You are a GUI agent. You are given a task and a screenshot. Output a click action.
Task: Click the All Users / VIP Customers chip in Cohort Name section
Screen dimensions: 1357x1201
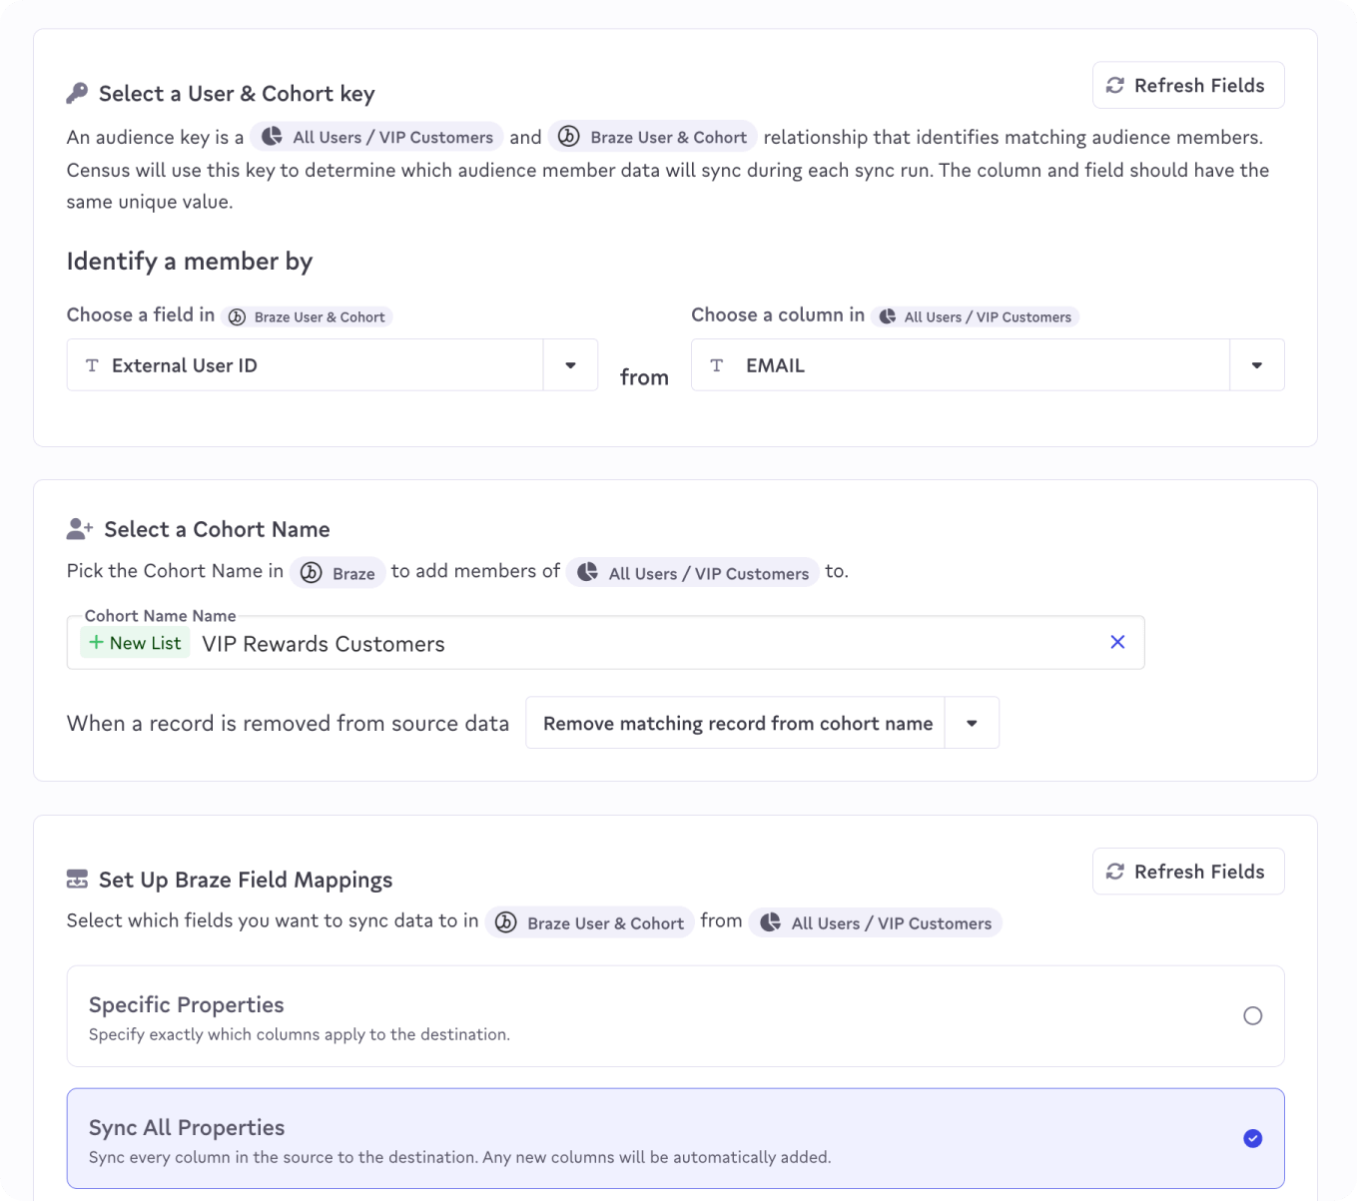693,573
